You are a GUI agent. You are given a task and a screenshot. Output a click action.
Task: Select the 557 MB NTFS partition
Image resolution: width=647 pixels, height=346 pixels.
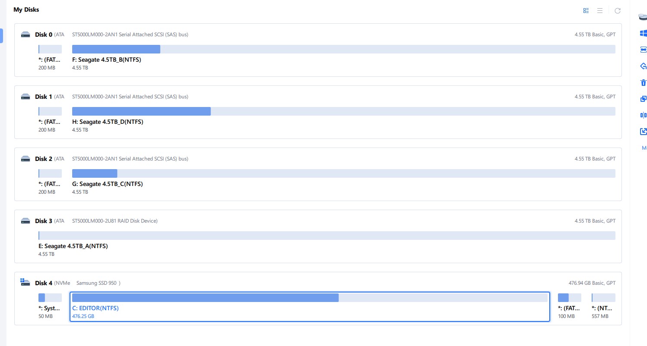603,298
